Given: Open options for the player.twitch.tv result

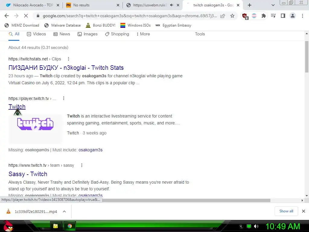Looking at the screenshot, I should pos(63,98).
